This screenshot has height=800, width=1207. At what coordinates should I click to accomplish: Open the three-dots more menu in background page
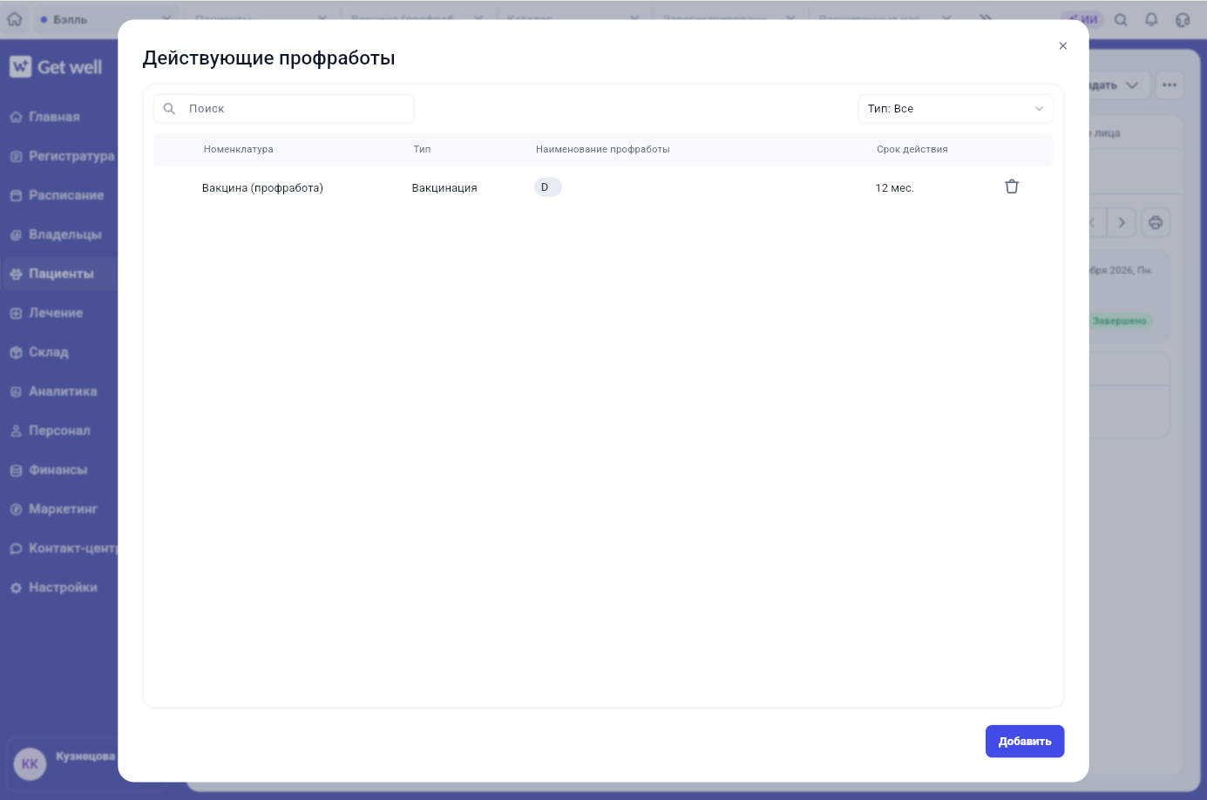1170,85
